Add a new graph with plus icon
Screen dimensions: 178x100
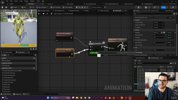[34, 58]
